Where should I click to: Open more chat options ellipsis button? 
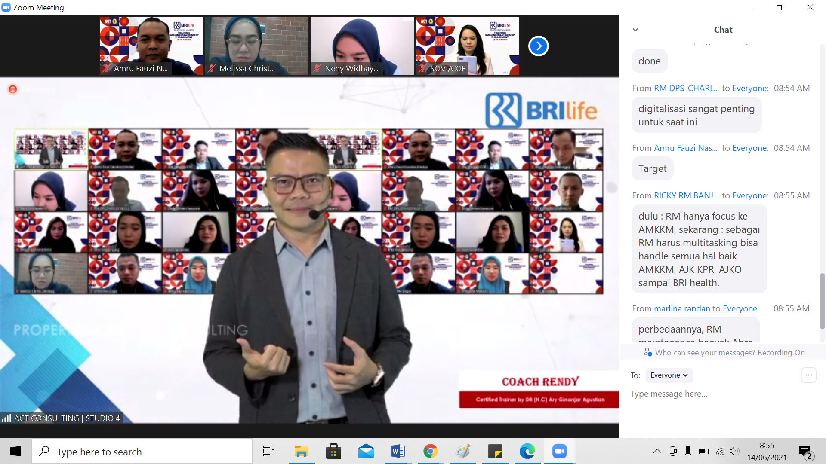click(808, 375)
